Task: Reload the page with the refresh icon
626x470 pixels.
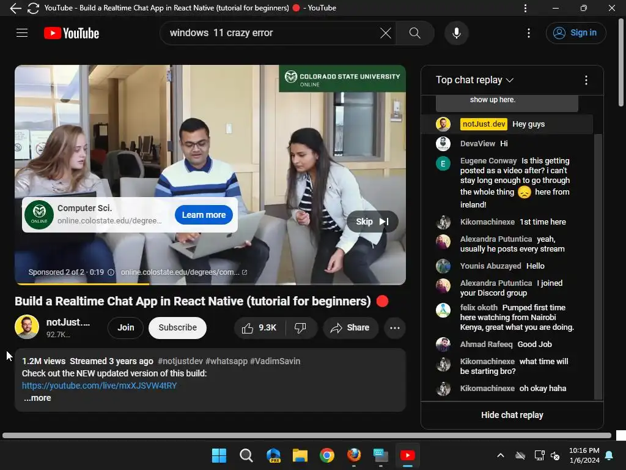Action: 33,8
